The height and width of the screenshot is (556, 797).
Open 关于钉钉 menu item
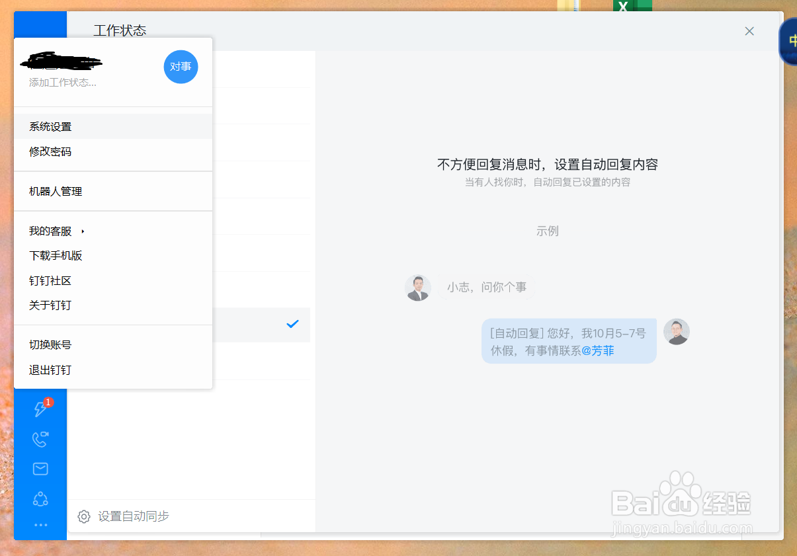[113, 305]
